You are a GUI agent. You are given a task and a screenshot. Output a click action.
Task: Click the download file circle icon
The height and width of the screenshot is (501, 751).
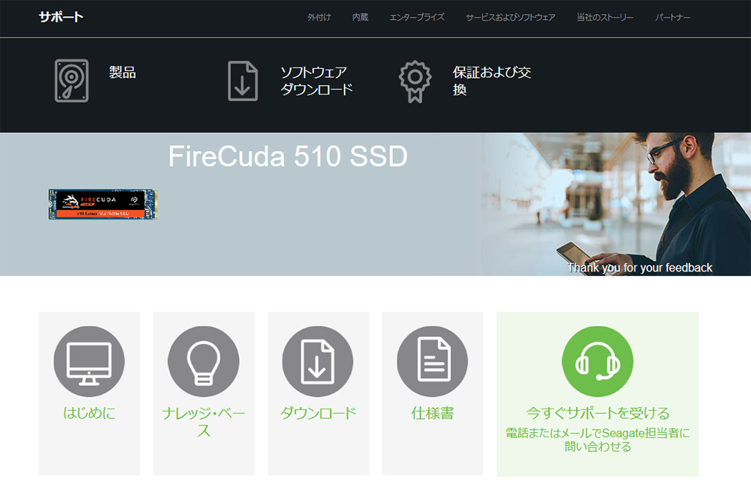(318, 362)
